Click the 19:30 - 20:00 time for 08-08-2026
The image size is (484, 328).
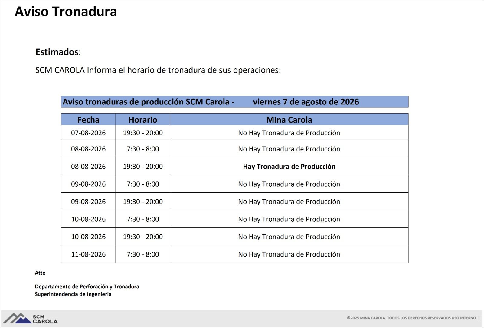click(x=143, y=166)
